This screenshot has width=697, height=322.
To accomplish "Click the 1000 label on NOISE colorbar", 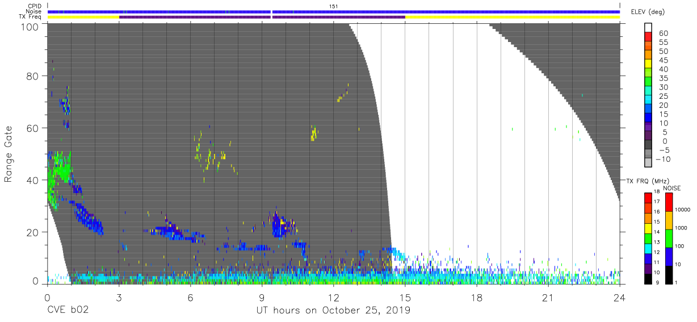I will click(x=682, y=228).
